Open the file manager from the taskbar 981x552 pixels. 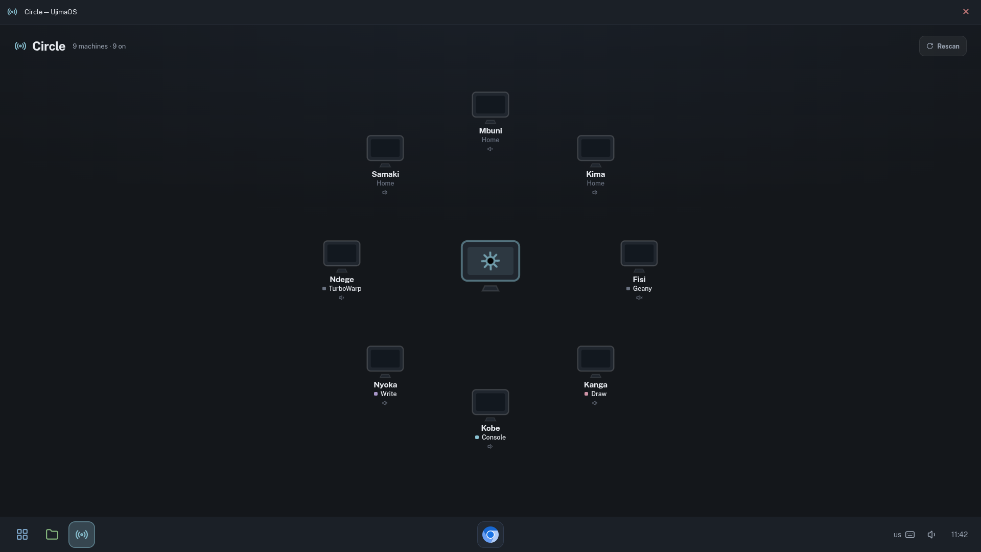pyautogui.click(x=52, y=535)
